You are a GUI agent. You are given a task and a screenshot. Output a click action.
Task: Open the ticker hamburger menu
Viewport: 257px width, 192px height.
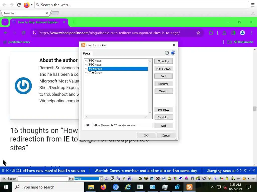pos(3,170)
